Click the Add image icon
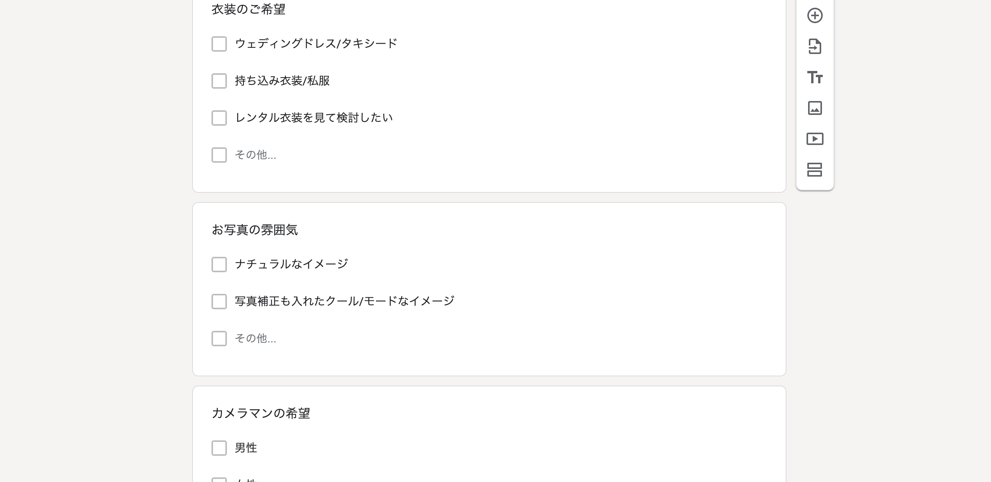The image size is (991, 482). click(x=815, y=108)
